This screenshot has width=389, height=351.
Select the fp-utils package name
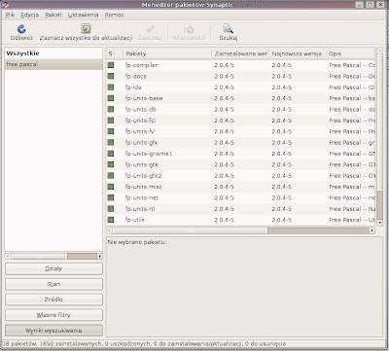(x=135, y=220)
